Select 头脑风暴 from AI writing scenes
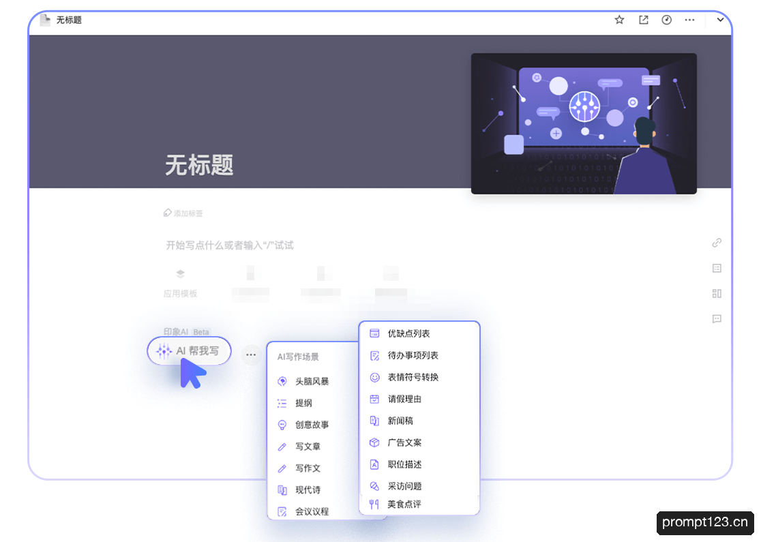Screen dimensions: 761x542 (312, 381)
